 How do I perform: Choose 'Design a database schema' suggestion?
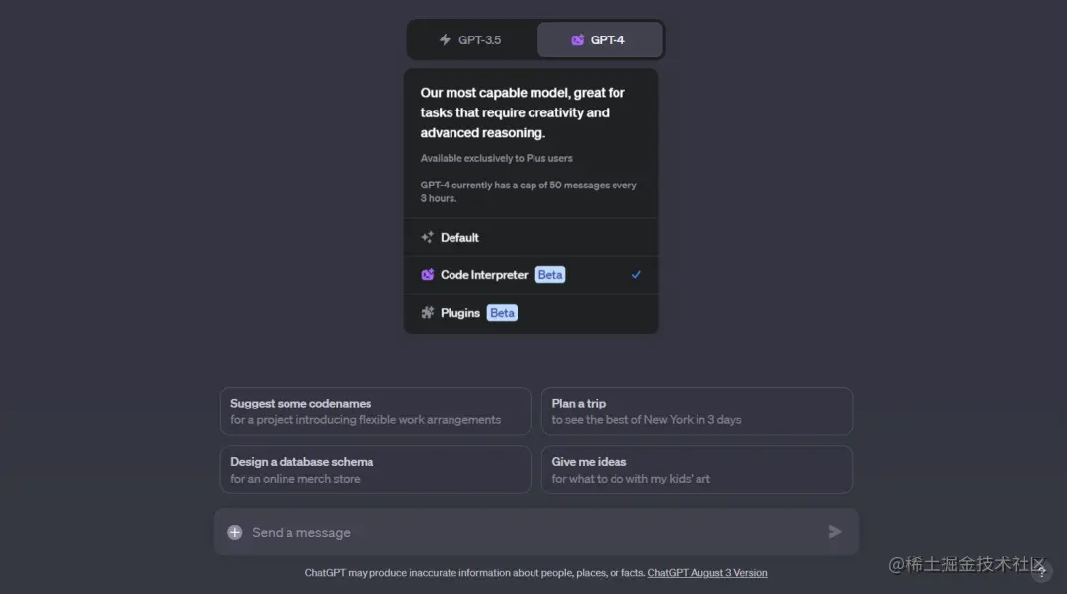[x=375, y=470]
